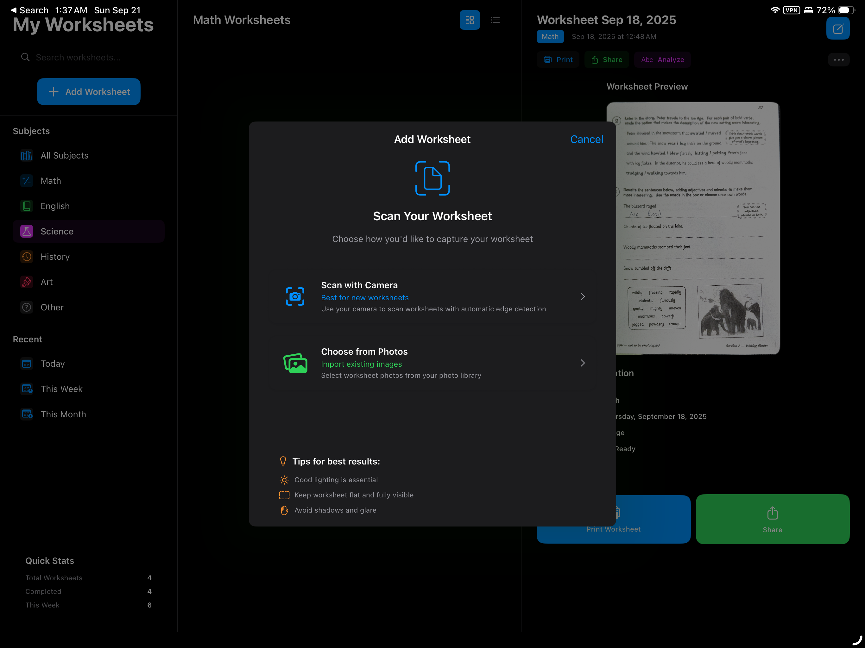Screen dimensions: 865x648
Task: Tap the Share chip near Analyze
Action: pyautogui.click(x=607, y=60)
